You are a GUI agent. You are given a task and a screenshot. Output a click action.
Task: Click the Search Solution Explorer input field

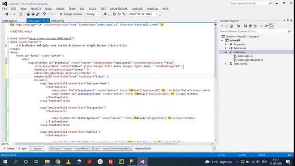click(253, 31)
